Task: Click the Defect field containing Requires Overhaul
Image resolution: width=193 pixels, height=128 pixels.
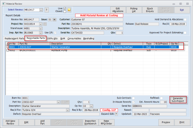Action: 60,114
